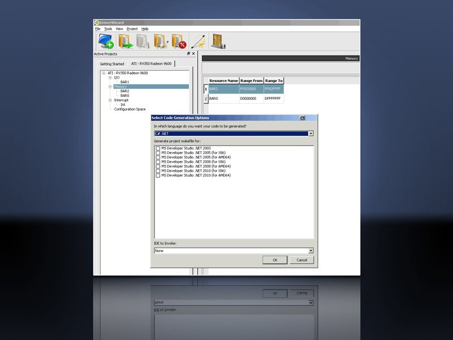Click the new device (monitor with plus) toolbar icon
This screenshot has height=340, width=453.
(106, 41)
